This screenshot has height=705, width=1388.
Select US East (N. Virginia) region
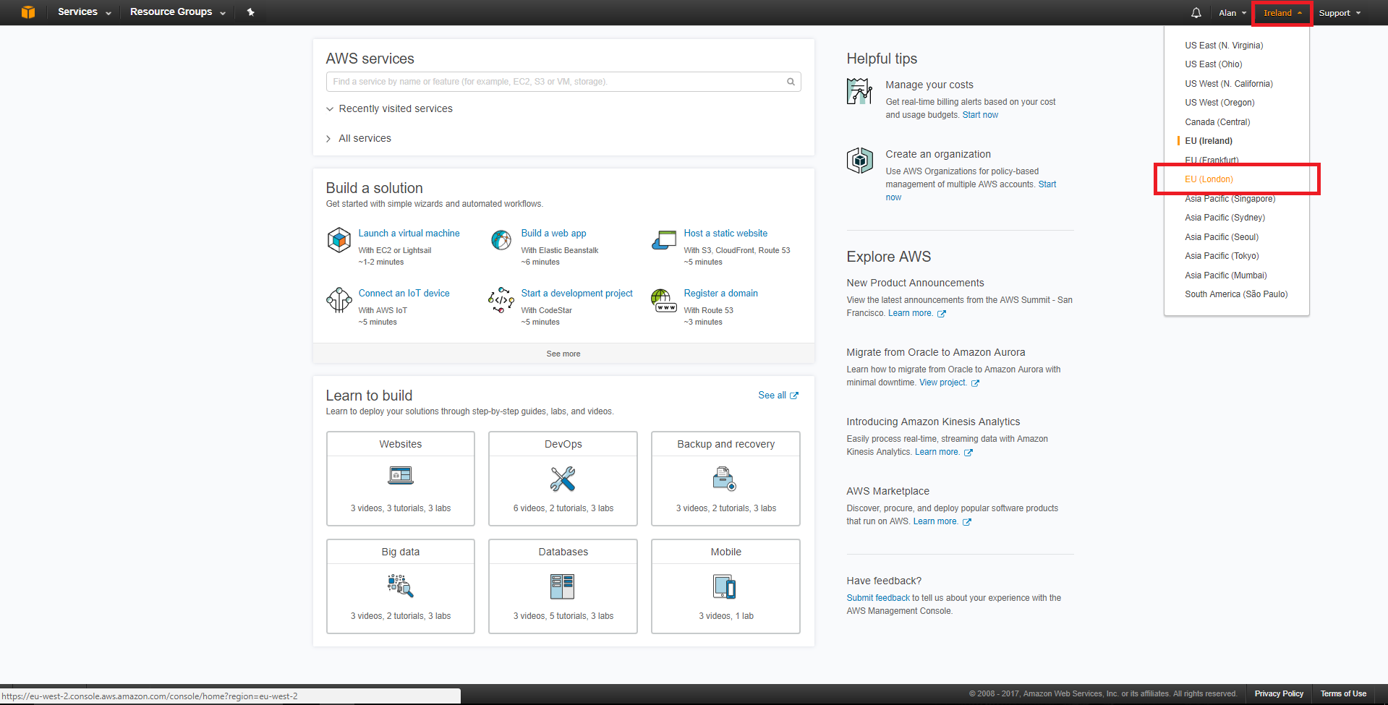[x=1224, y=46]
